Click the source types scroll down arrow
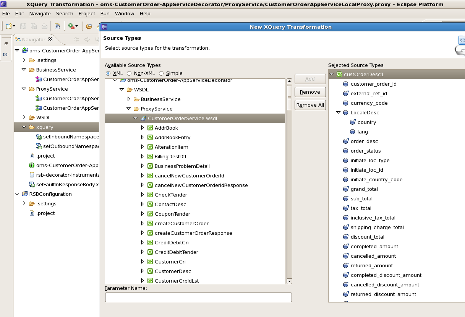 289,281
